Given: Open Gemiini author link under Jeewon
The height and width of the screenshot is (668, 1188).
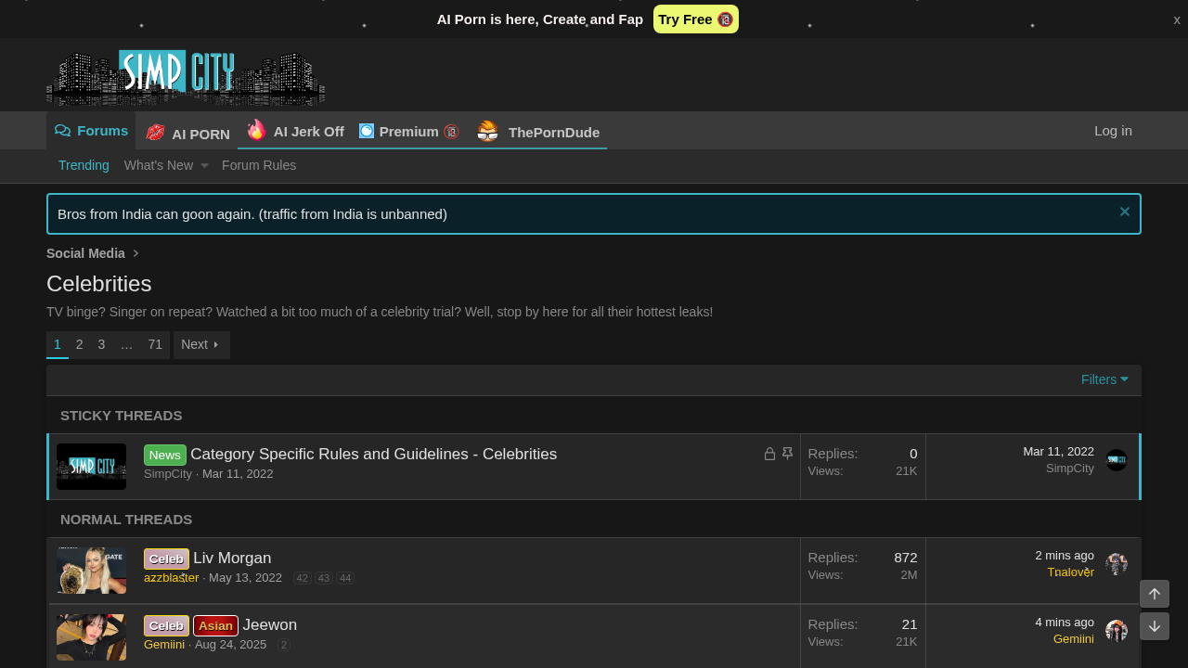Looking at the screenshot, I should click(x=164, y=645).
